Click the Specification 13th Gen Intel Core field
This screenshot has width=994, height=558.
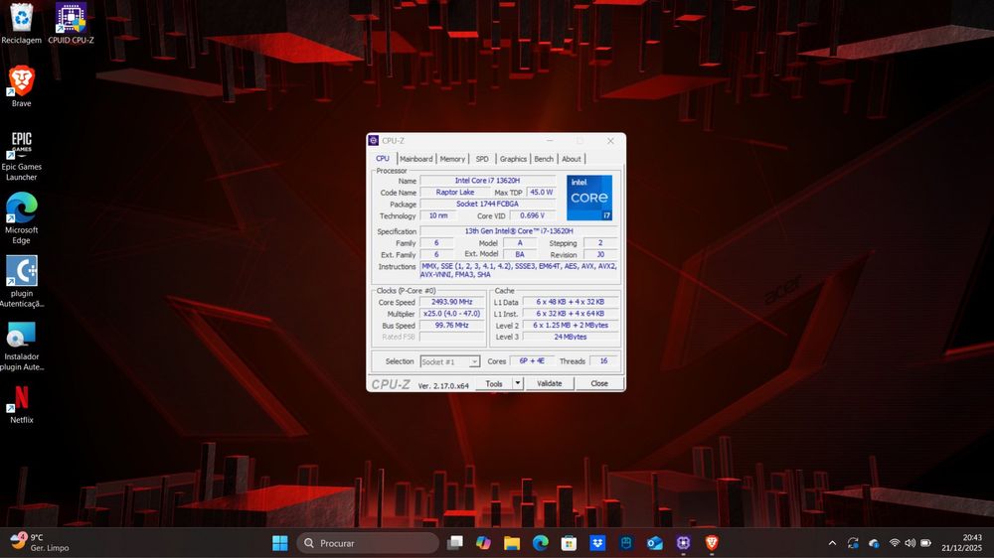click(519, 231)
